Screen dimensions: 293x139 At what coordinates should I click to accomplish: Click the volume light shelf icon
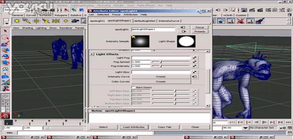point(66,21)
